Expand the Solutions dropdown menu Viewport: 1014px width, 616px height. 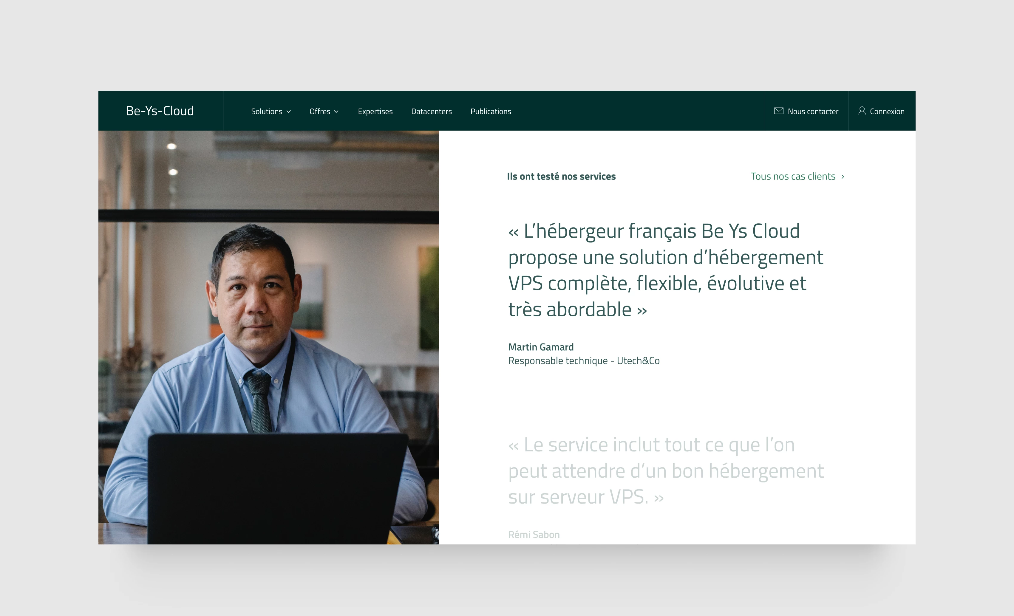(x=267, y=111)
